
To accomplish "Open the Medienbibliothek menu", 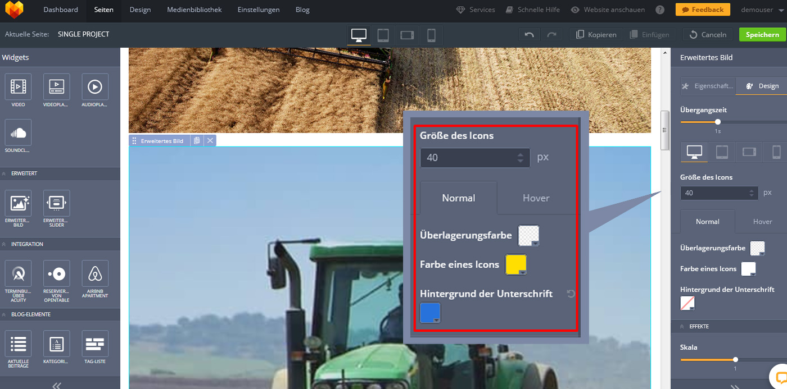I will pyautogui.click(x=194, y=10).
